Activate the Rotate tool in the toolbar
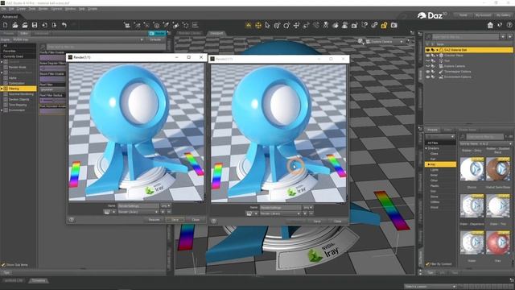Screen dimensions: 515x290 point(286,25)
